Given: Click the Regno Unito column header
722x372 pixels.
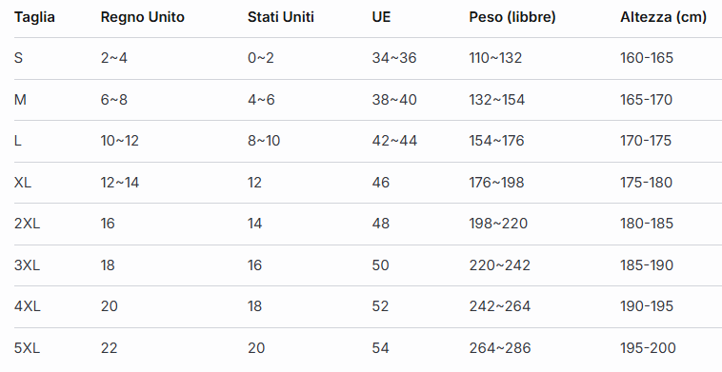Looking at the screenshot, I should click(x=143, y=17).
